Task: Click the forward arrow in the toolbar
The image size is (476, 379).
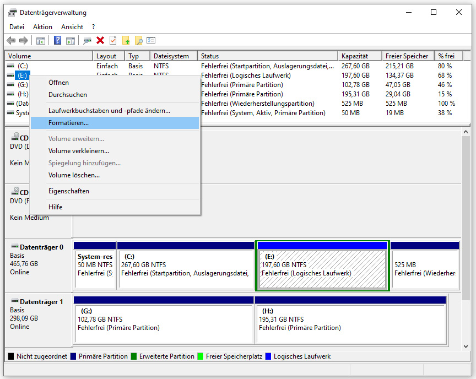Action: [x=24, y=40]
